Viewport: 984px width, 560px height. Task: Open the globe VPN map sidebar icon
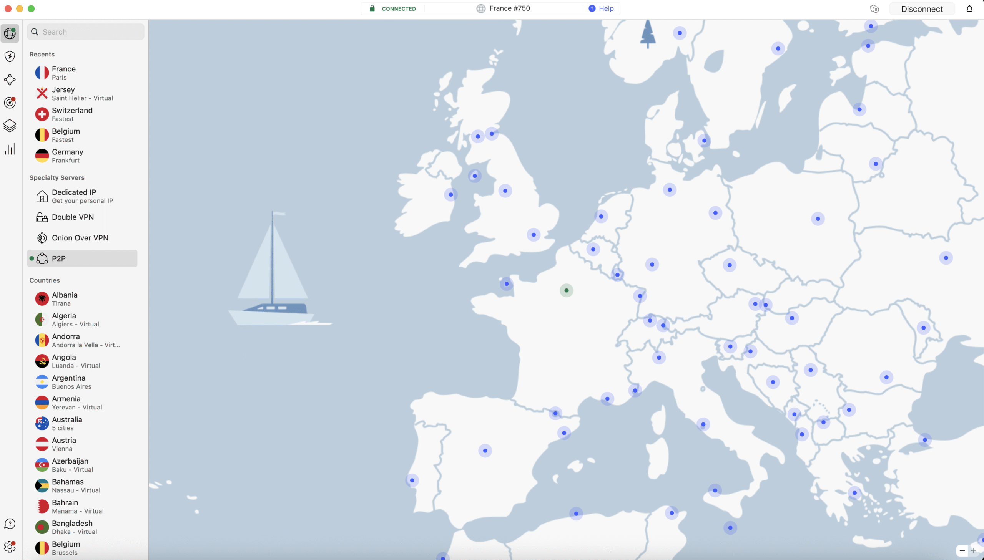10,33
